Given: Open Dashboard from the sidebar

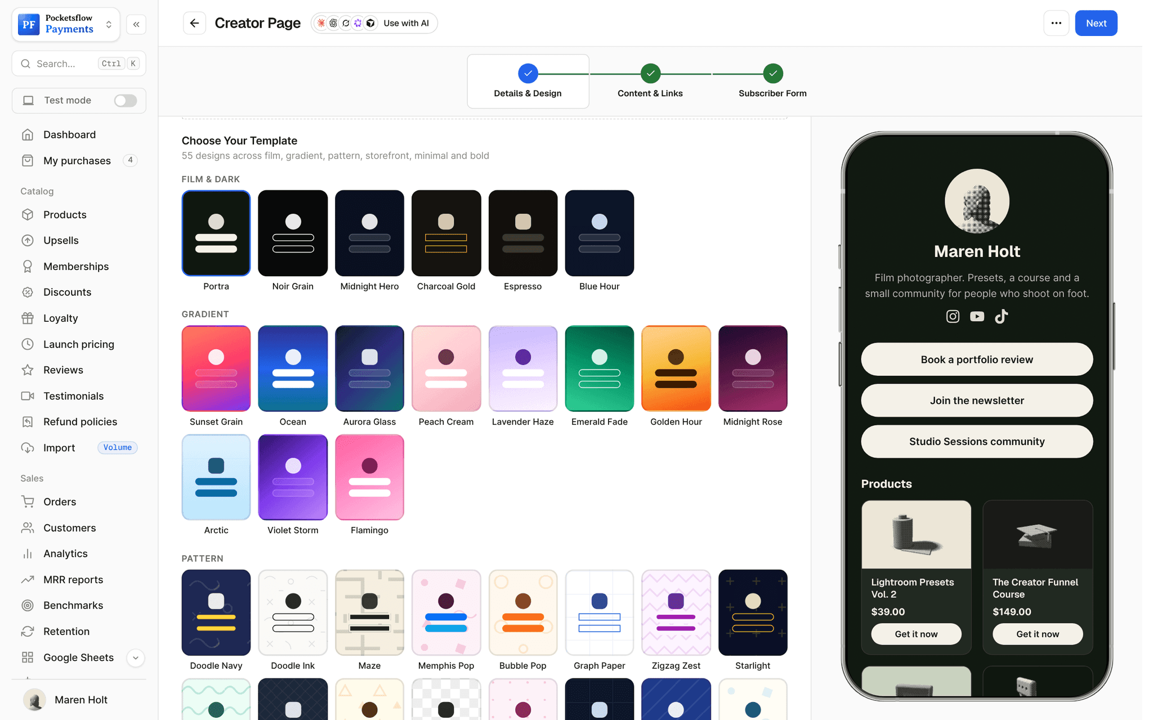Looking at the screenshot, I should click(x=79, y=134).
